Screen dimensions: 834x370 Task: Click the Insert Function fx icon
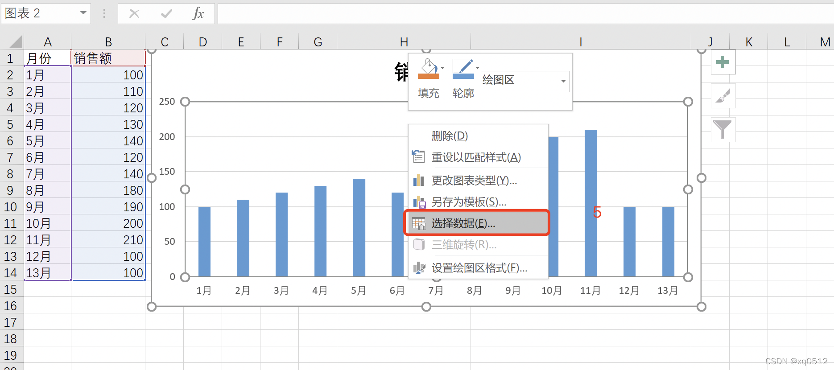[198, 13]
